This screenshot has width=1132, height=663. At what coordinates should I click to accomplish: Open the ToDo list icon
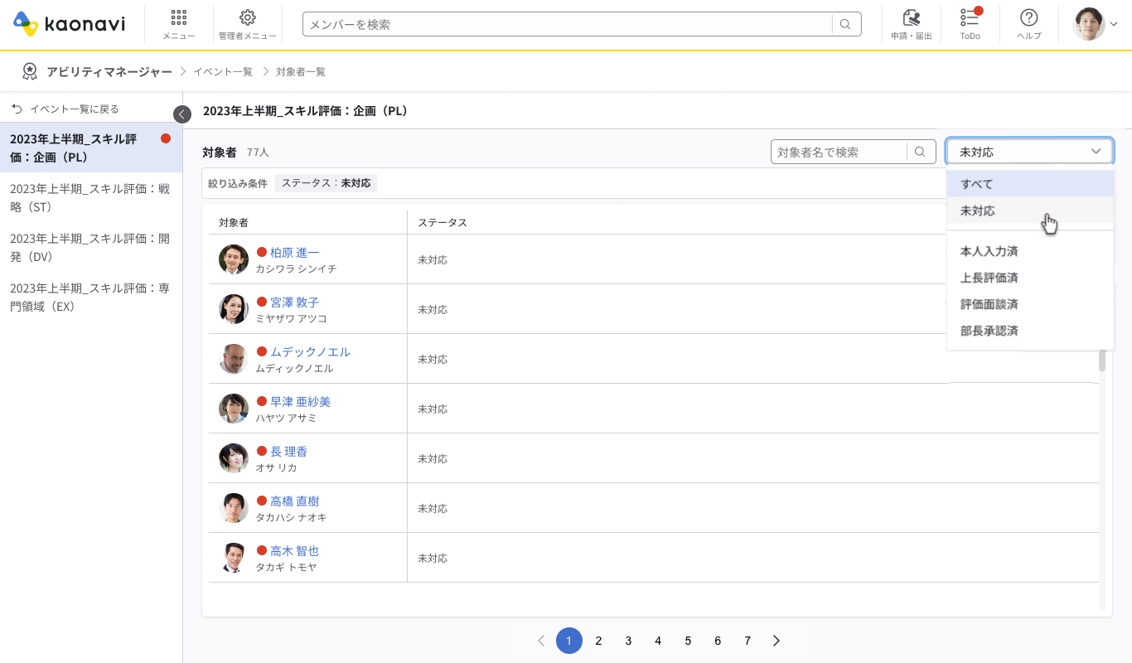tap(970, 23)
